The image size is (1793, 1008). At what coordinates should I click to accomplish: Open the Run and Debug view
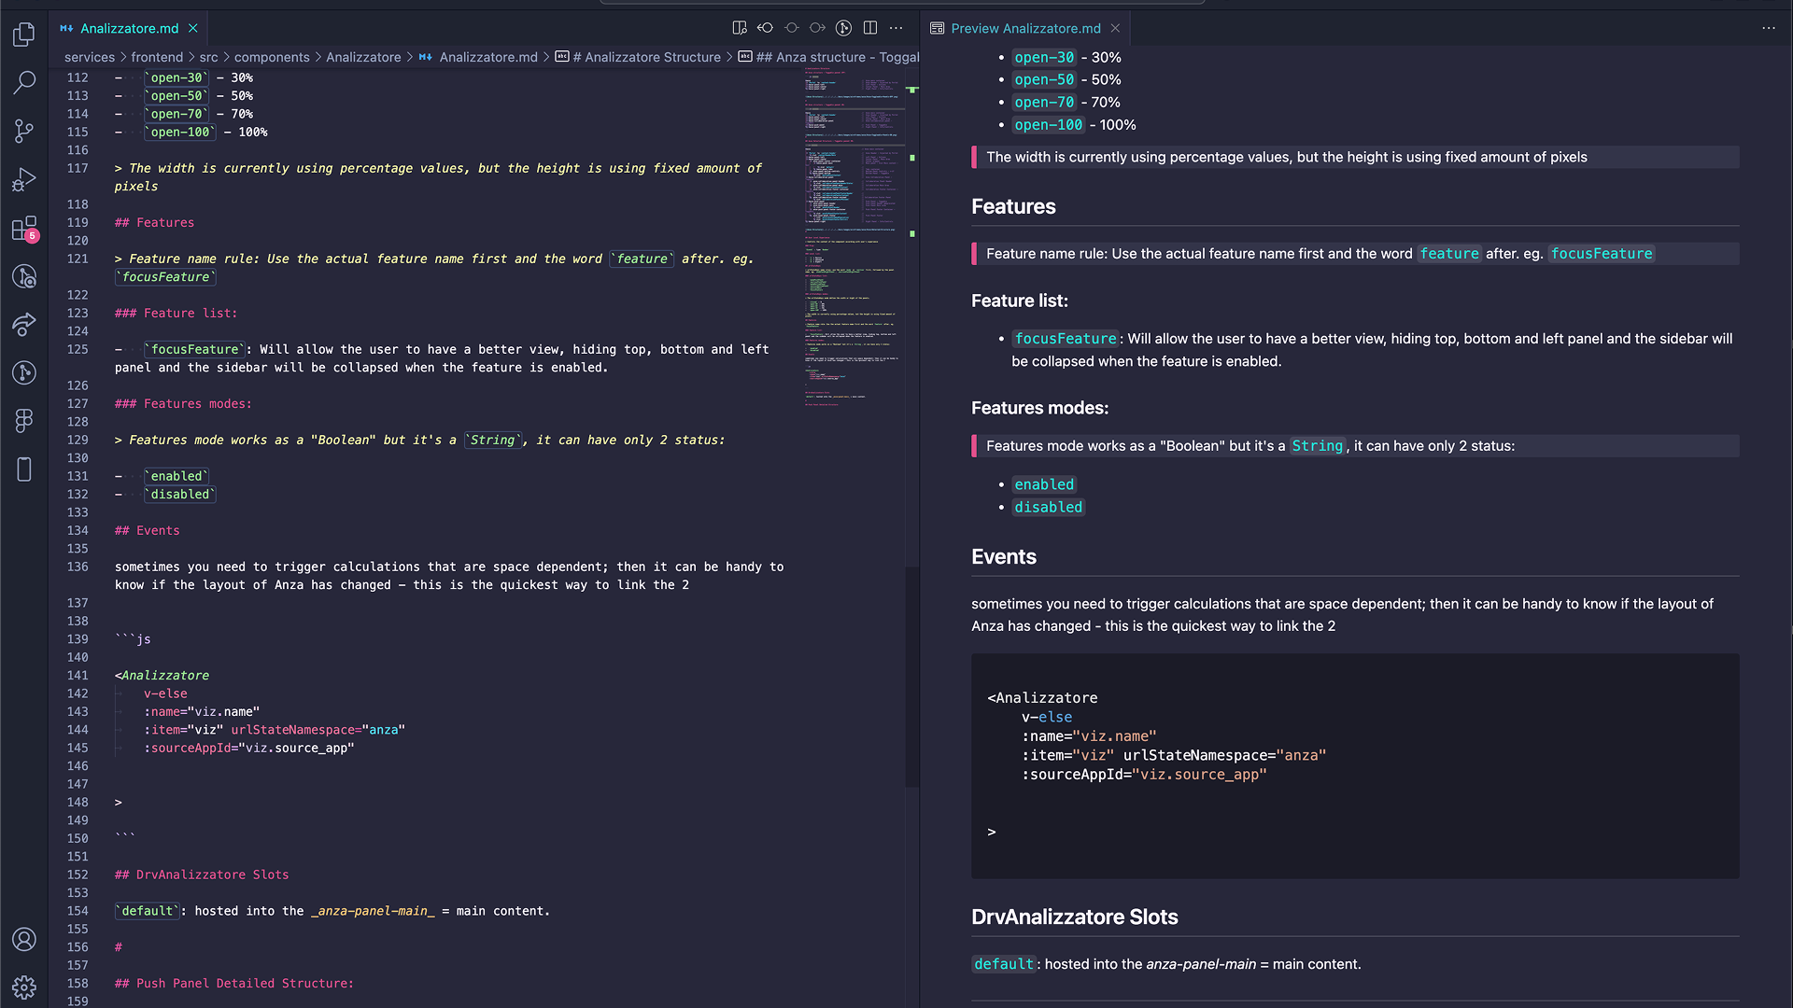click(24, 180)
